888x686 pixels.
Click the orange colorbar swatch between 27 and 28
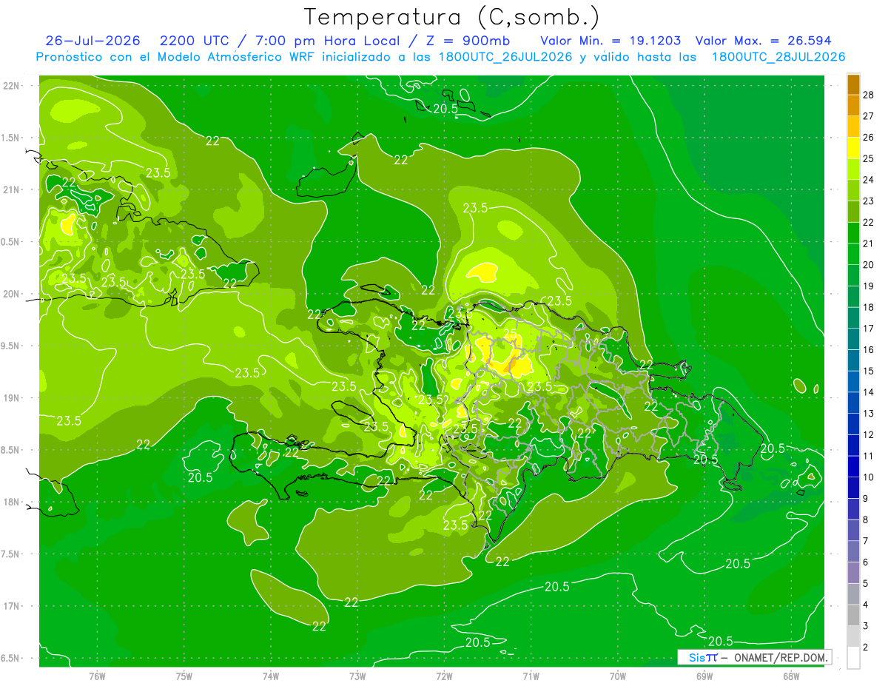pyautogui.click(x=853, y=105)
